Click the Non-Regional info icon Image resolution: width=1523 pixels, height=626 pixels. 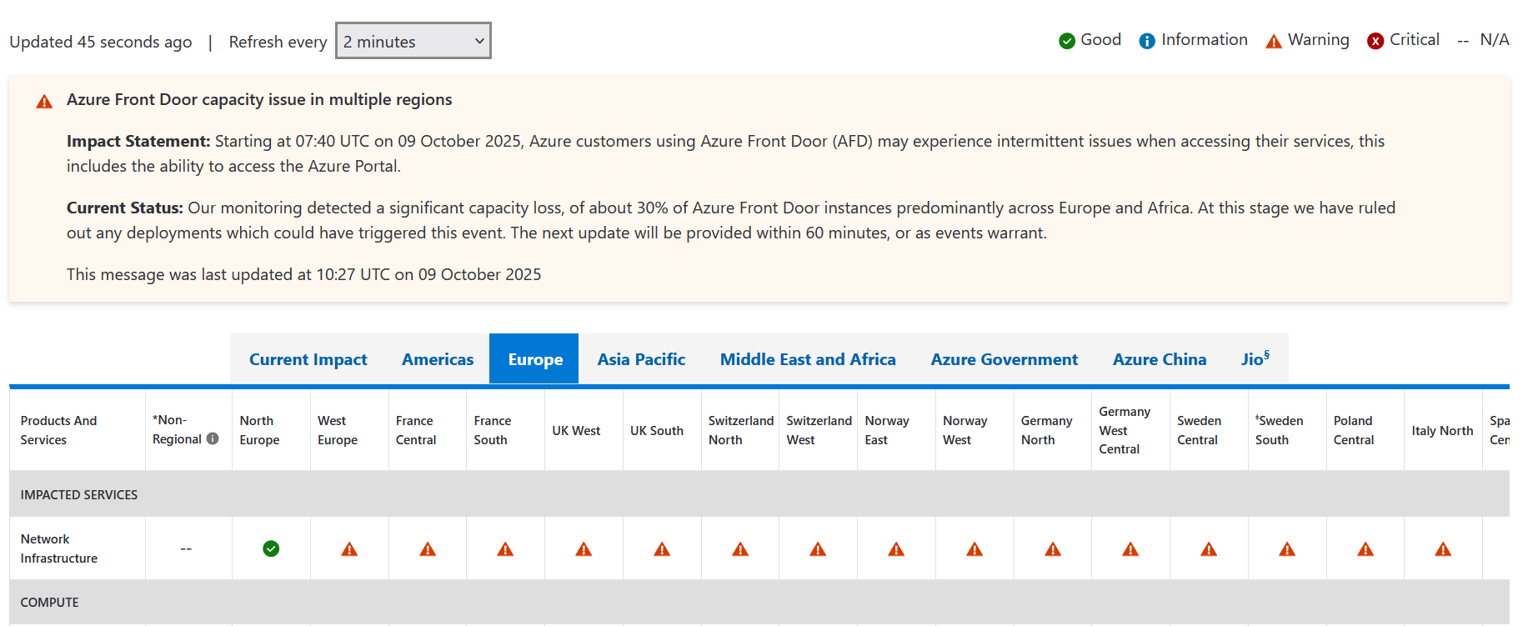pyautogui.click(x=213, y=438)
